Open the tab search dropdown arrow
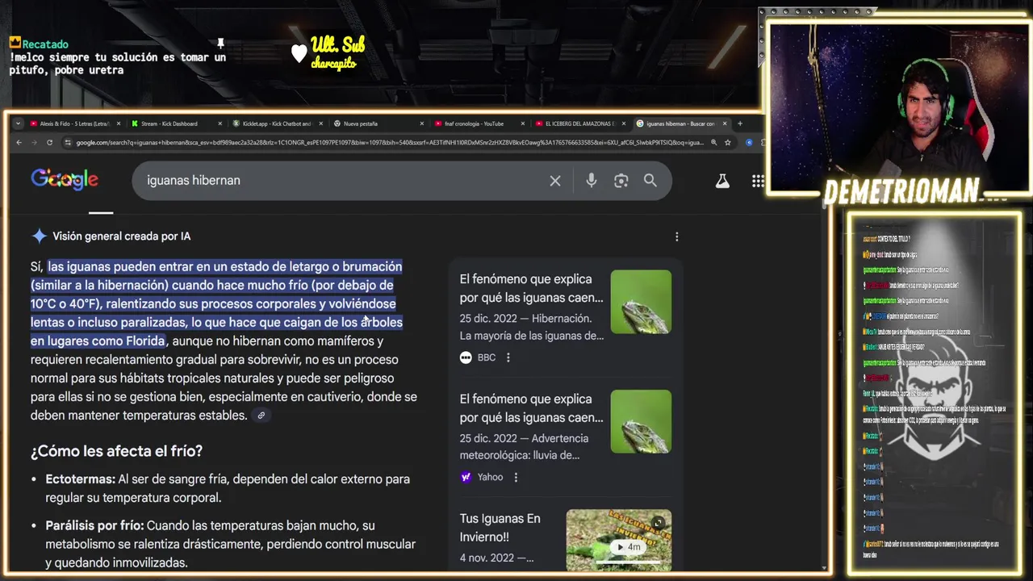 click(18, 123)
